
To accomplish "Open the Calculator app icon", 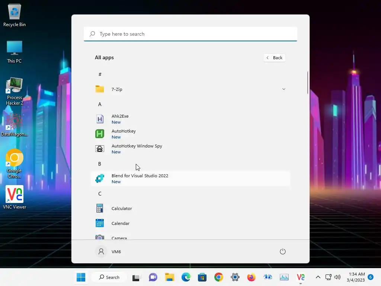I will (x=100, y=209).
